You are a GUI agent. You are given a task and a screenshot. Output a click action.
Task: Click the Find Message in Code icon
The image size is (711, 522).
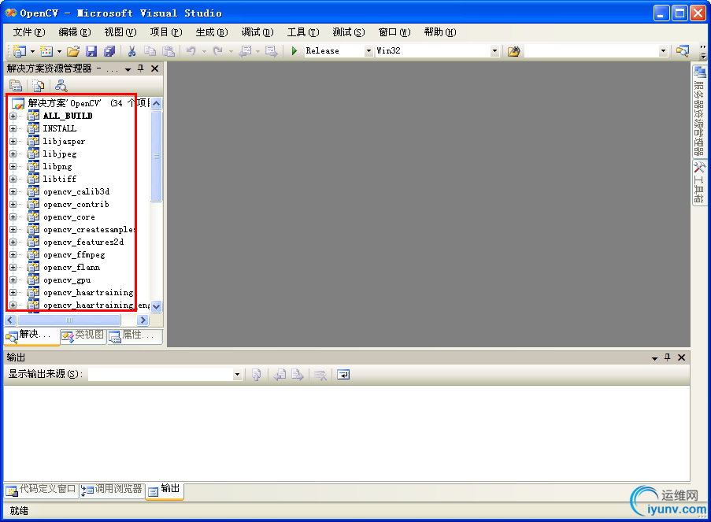click(257, 375)
